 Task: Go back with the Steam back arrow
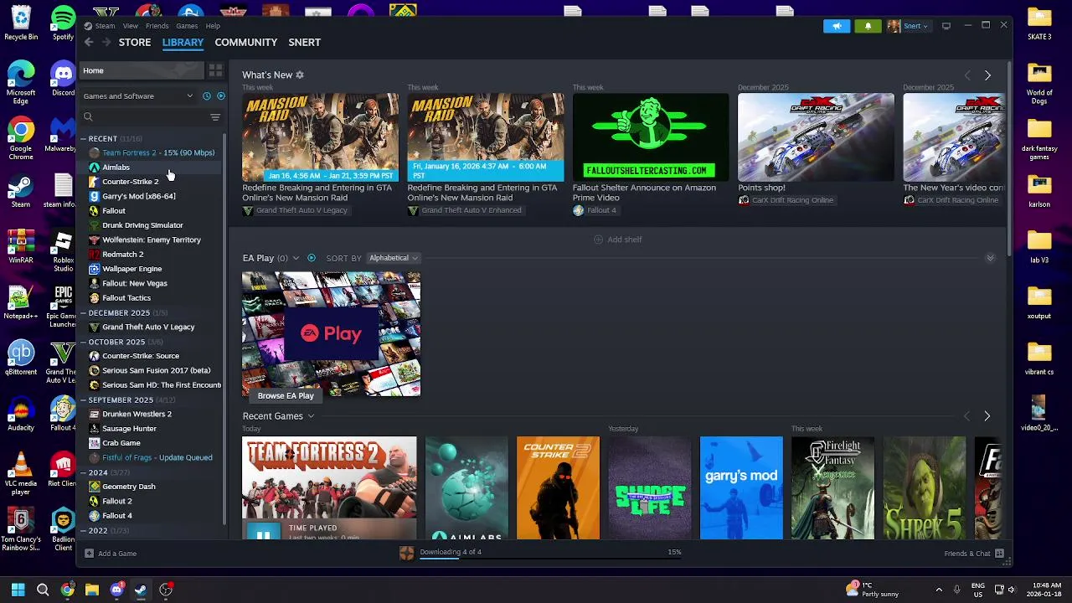point(89,42)
